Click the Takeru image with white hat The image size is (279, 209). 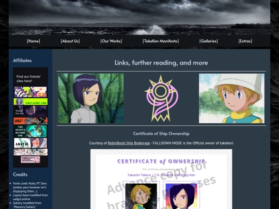point(231,98)
